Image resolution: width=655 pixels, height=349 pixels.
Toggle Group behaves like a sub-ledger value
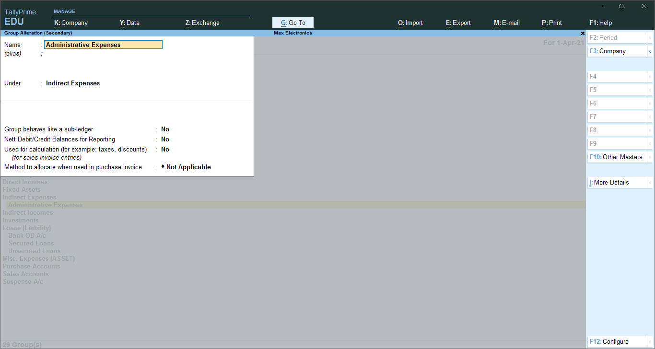pyautogui.click(x=165, y=129)
